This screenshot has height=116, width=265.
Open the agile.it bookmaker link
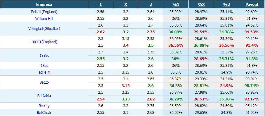(44, 72)
